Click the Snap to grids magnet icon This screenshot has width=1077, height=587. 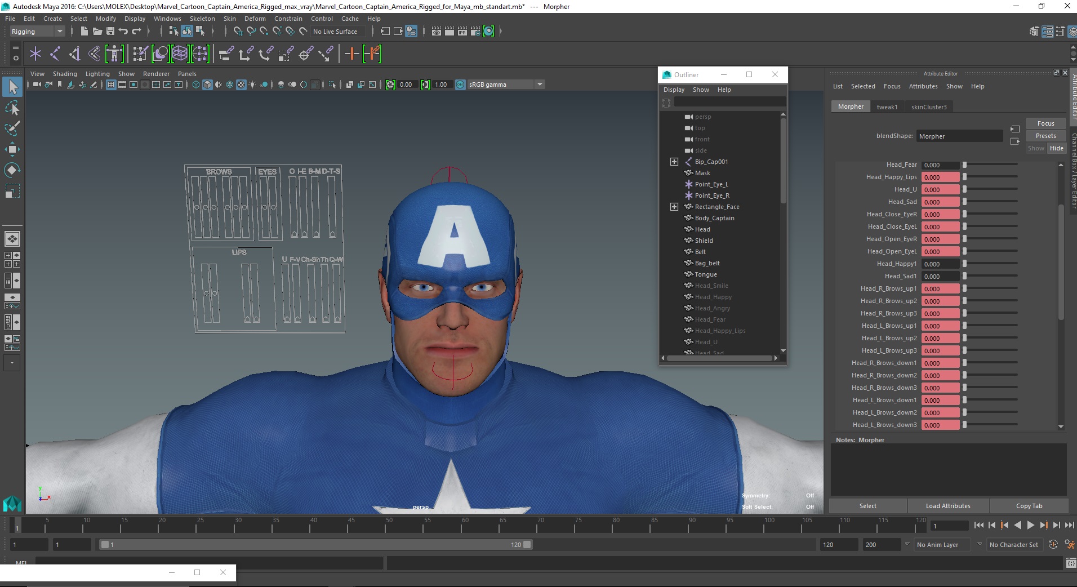238,32
